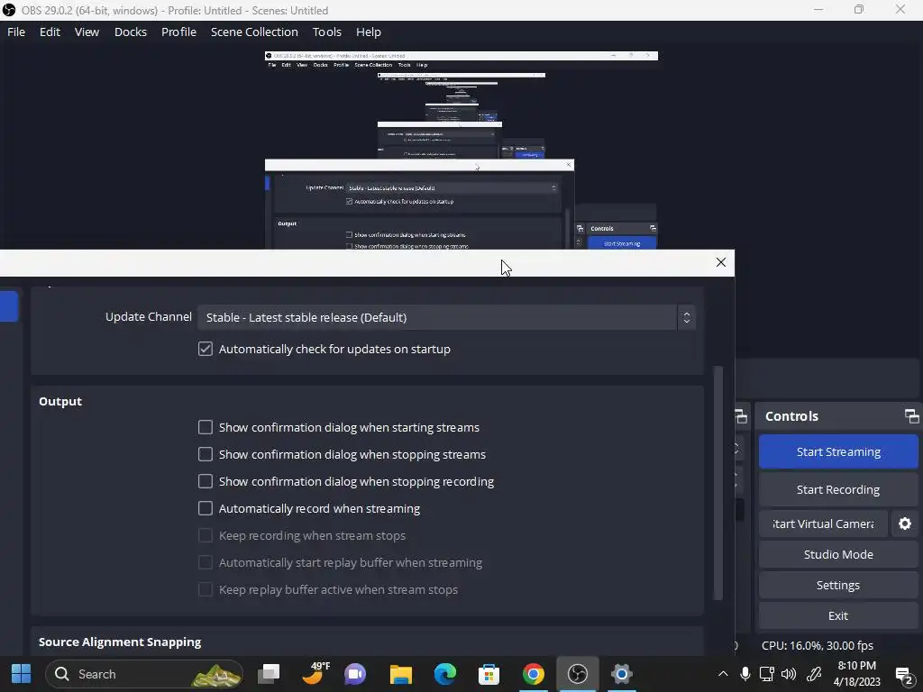Open Settings from Controls dock
The image size is (923, 692).
click(838, 585)
